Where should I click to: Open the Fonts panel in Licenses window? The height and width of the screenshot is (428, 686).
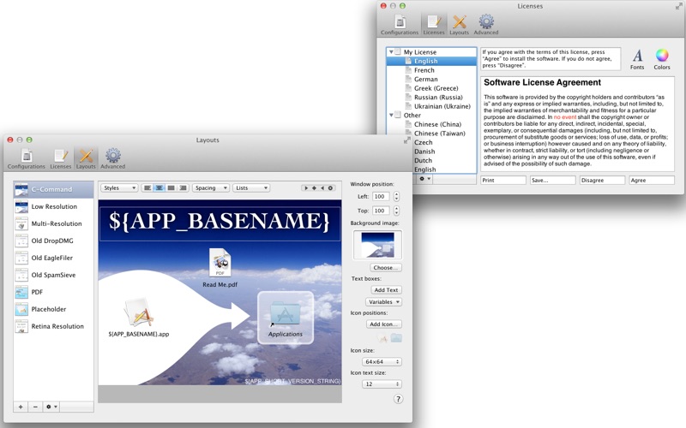637,58
